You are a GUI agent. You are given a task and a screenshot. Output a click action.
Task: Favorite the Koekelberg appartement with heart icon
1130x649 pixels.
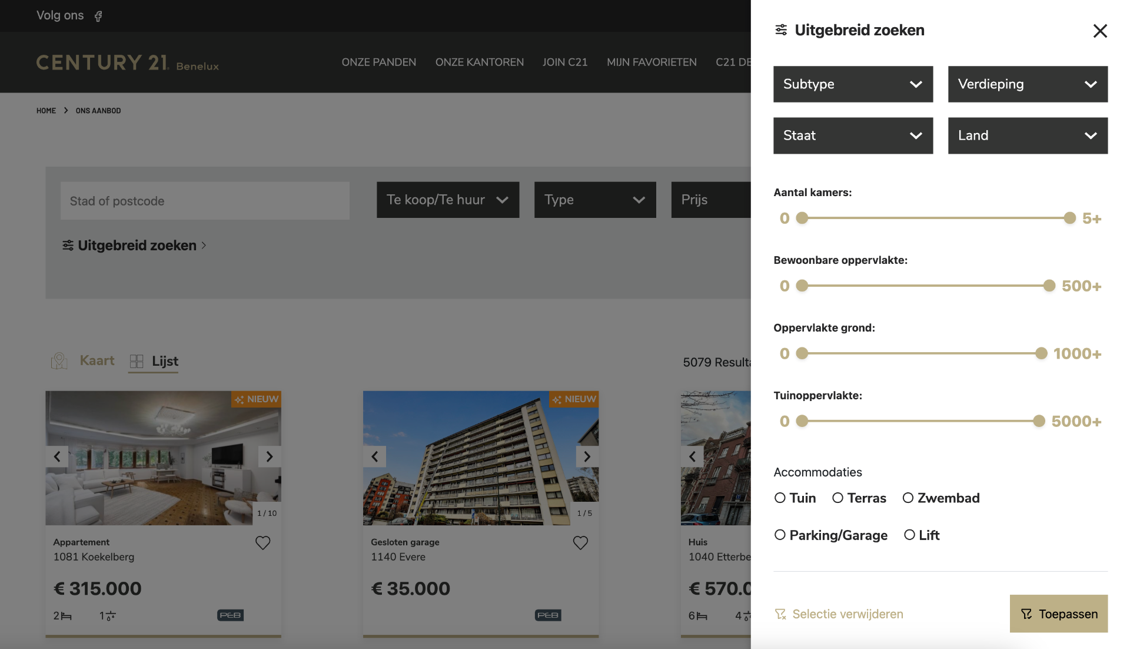(x=262, y=542)
